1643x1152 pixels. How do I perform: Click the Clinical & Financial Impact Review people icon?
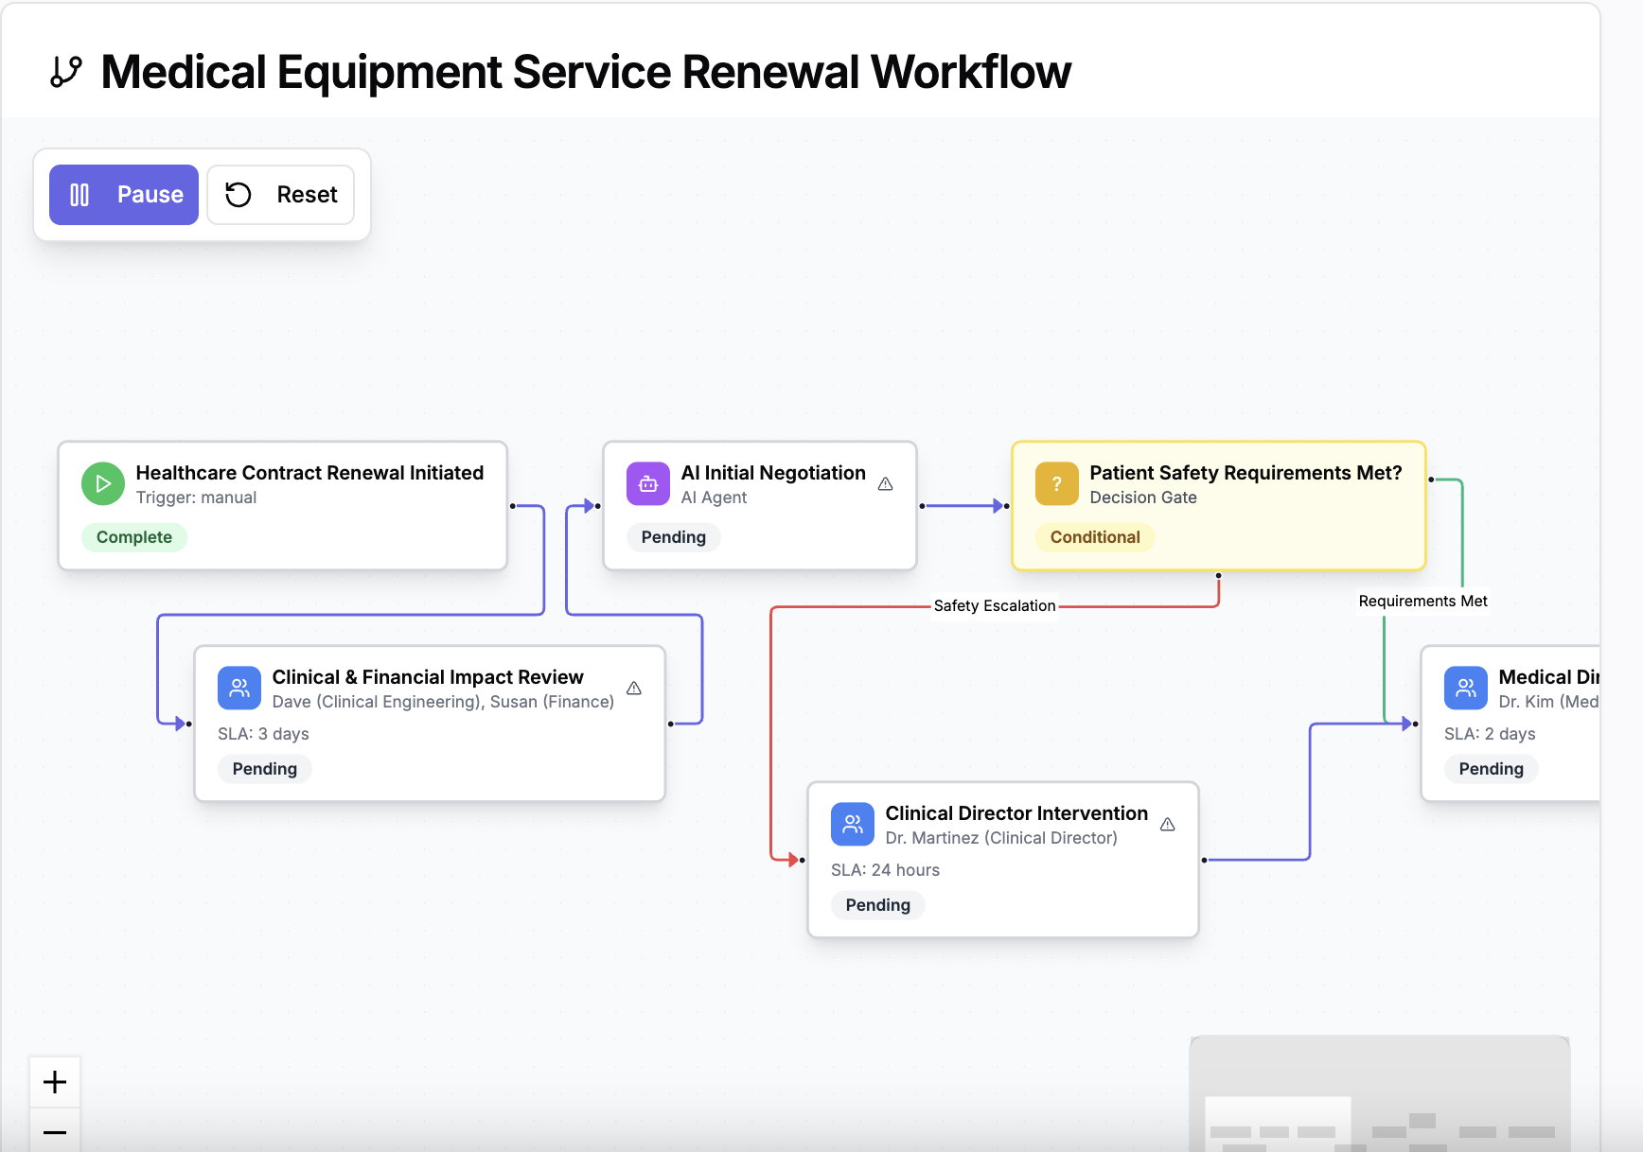coord(239,688)
